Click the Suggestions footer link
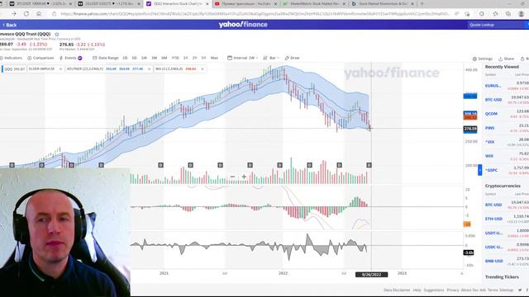 point(433,290)
